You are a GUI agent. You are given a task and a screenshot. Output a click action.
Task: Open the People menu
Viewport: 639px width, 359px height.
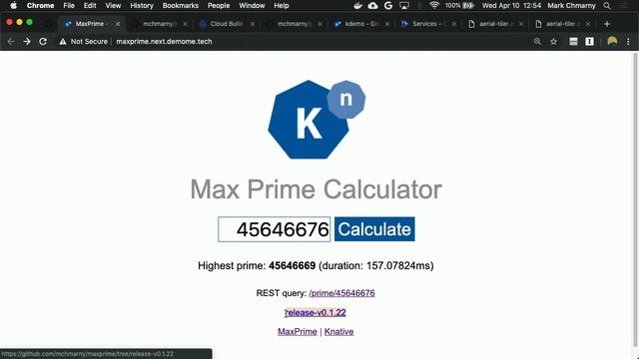pyautogui.click(x=219, y=6)
